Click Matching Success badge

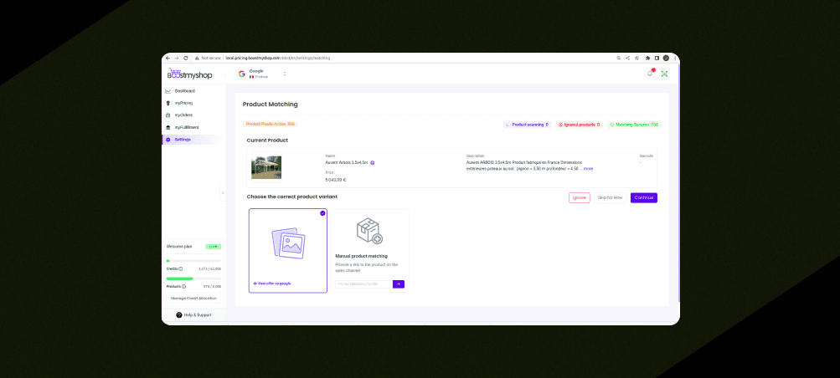(634, 125)
